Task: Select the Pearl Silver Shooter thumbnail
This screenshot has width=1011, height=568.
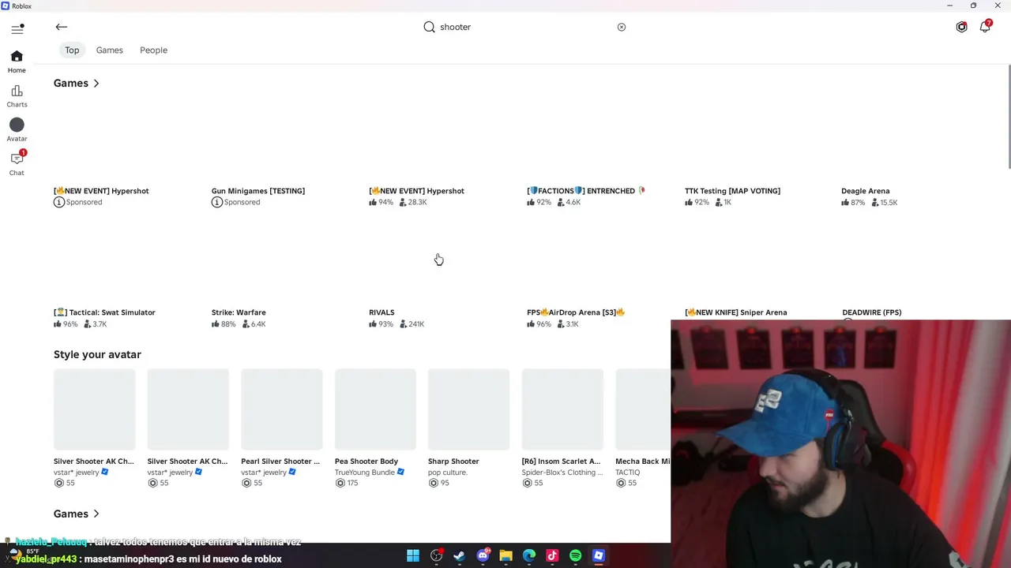Action: [282, 409]
